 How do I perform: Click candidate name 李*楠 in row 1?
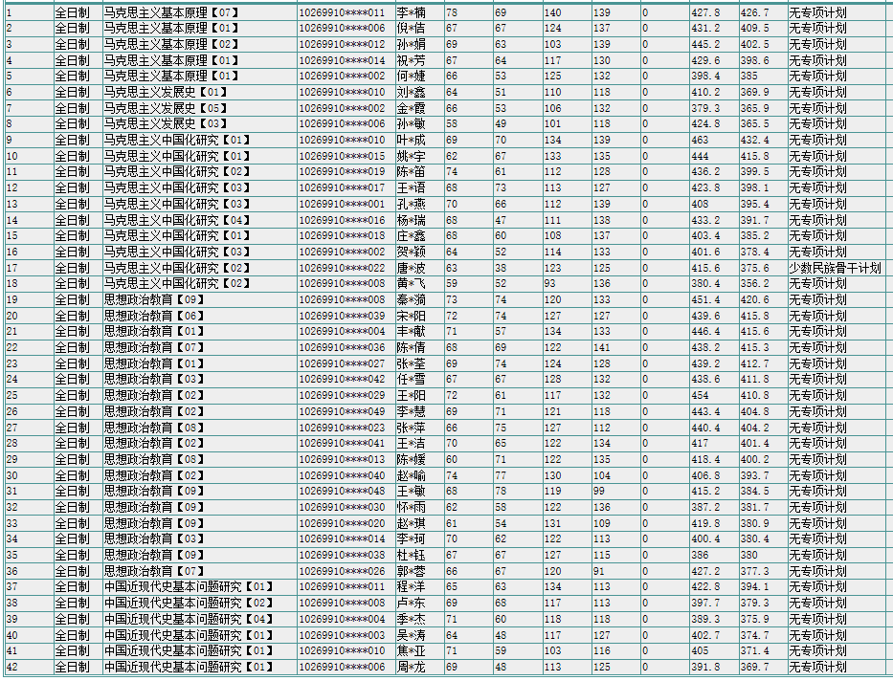(x=412, y=12)
